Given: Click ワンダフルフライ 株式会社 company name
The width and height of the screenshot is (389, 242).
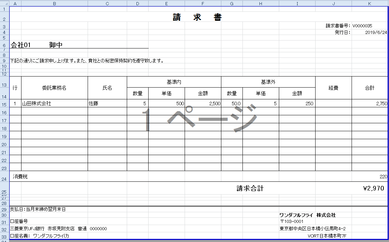Looking at the screenshot, I should tap(308, 215).
